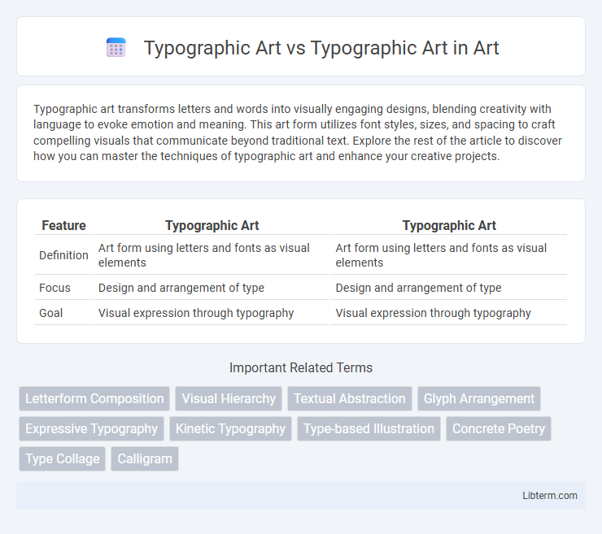Click the last 'Typographic Art' column header
The image size is (602, 534).
tap(449, 226)
